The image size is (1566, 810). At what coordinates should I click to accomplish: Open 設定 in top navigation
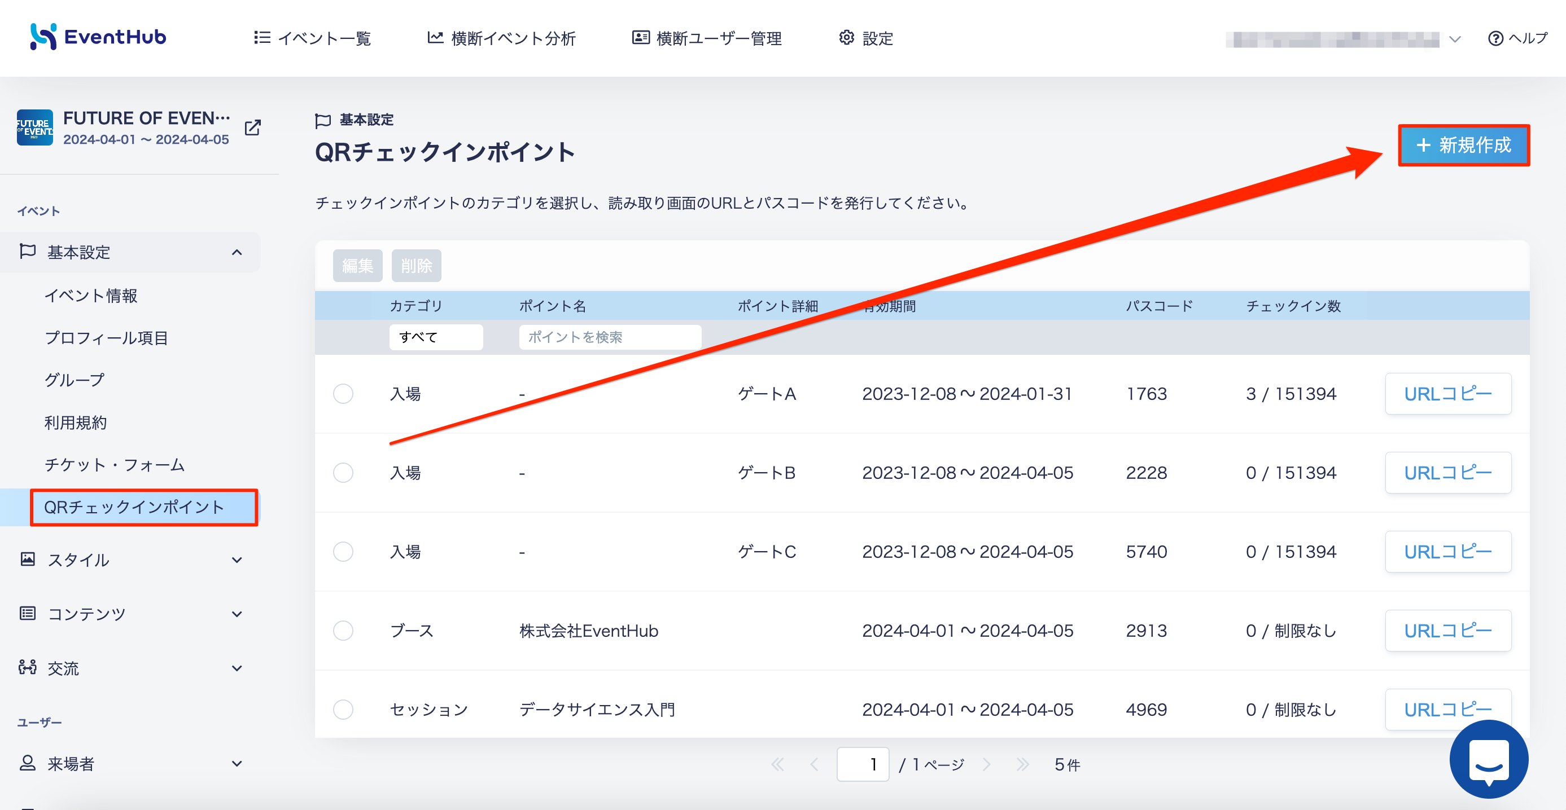coord(865,38)
